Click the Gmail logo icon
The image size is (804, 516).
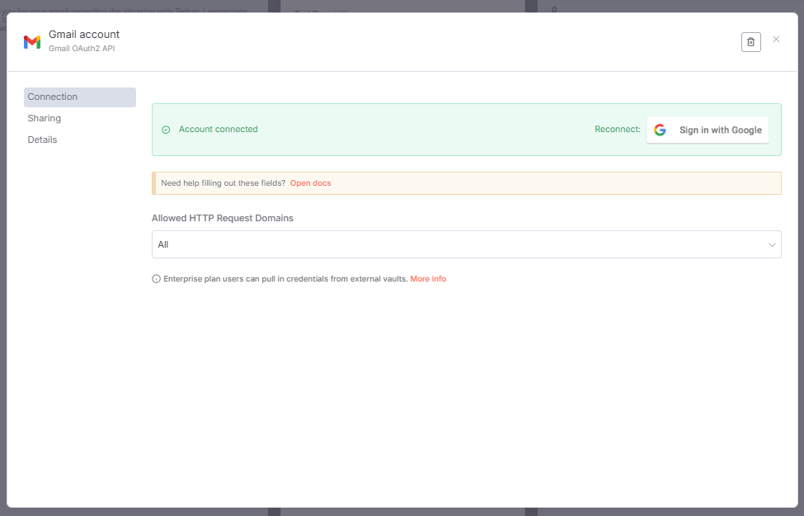(32, 42)
